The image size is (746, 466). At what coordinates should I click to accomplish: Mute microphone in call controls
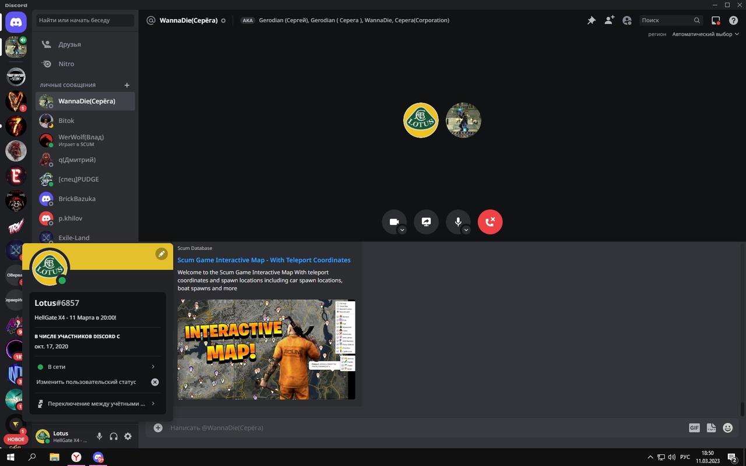(458, 222)
